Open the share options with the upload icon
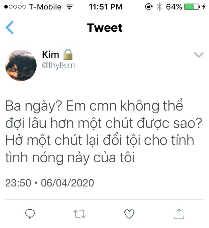The height and width of the screenshot is (228, 209). coord(179,214)
